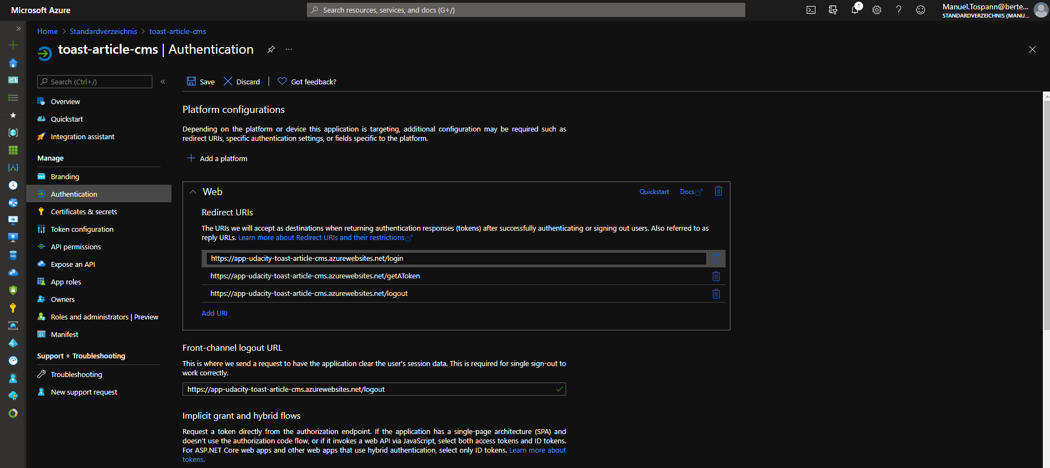Screen dimensions: 1050x468
Task: Click the /getAToken redirect URI row
Action: (x=464, y=276)
